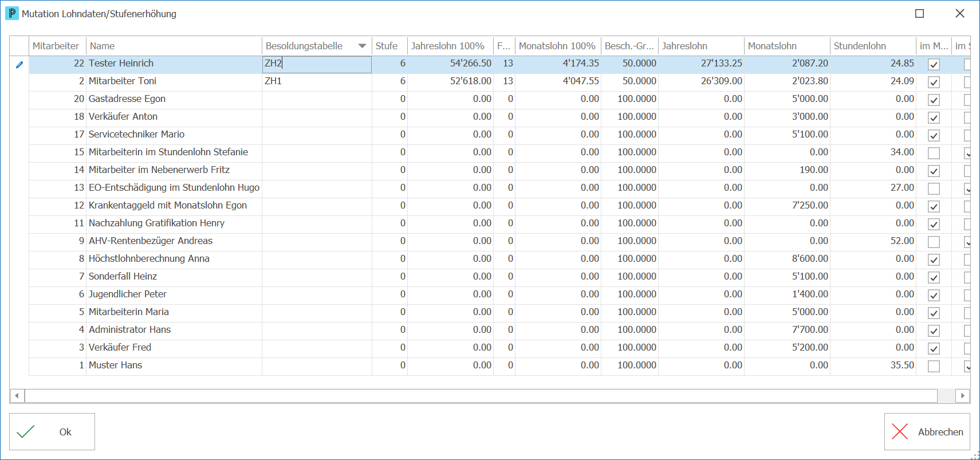Check 'im Monatslohn' box for Muster Hans
980x460 pixels.
click(x=934, y=367)
